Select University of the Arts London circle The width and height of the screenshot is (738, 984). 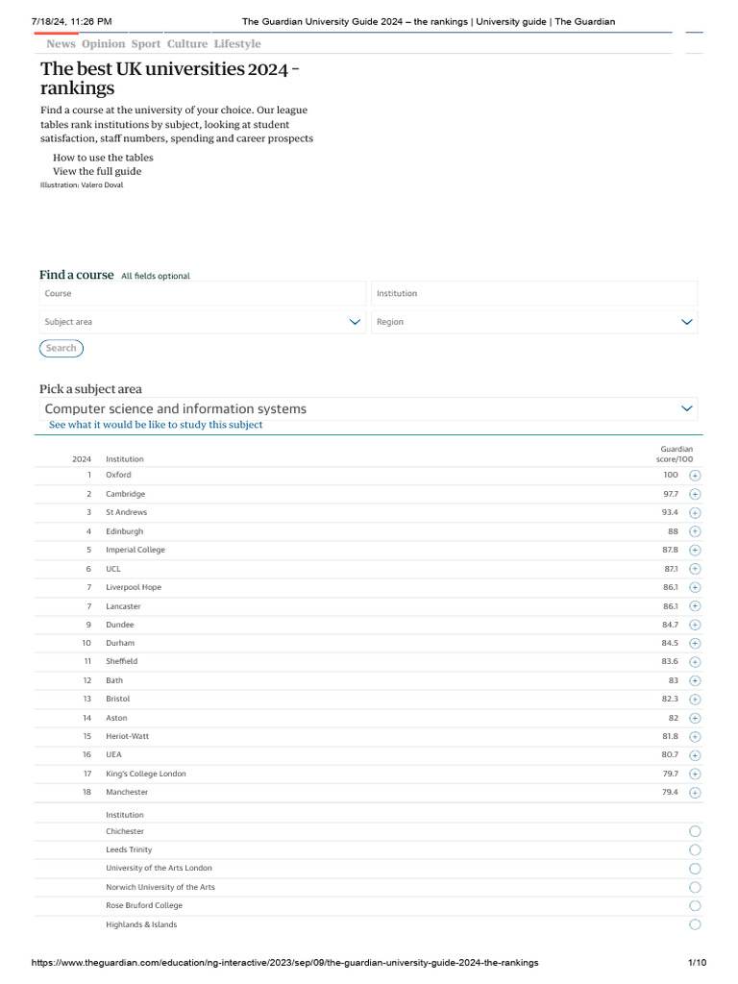click(695, 869)
